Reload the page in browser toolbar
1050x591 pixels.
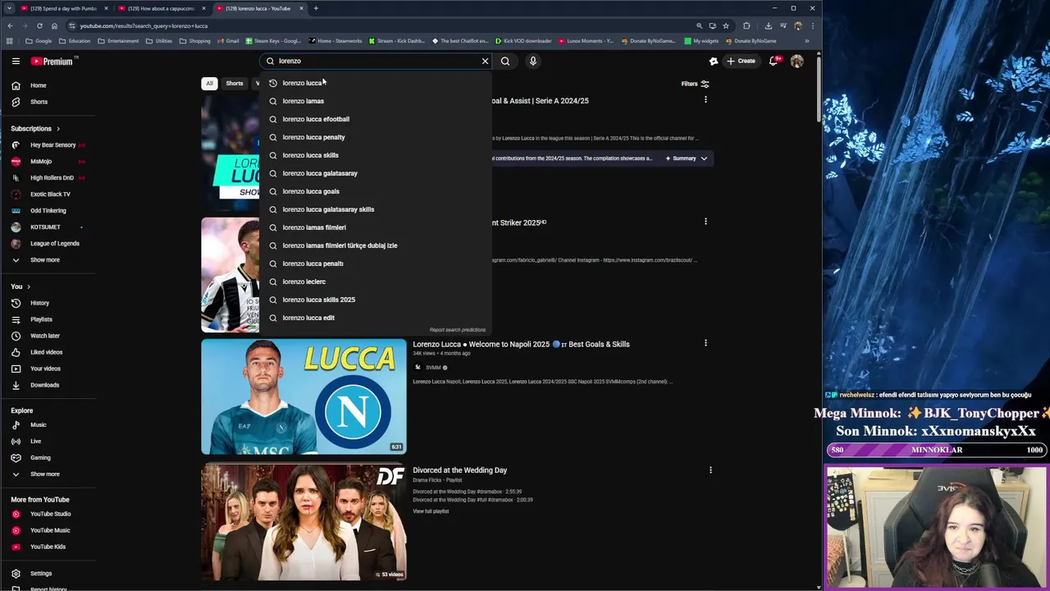39,25
